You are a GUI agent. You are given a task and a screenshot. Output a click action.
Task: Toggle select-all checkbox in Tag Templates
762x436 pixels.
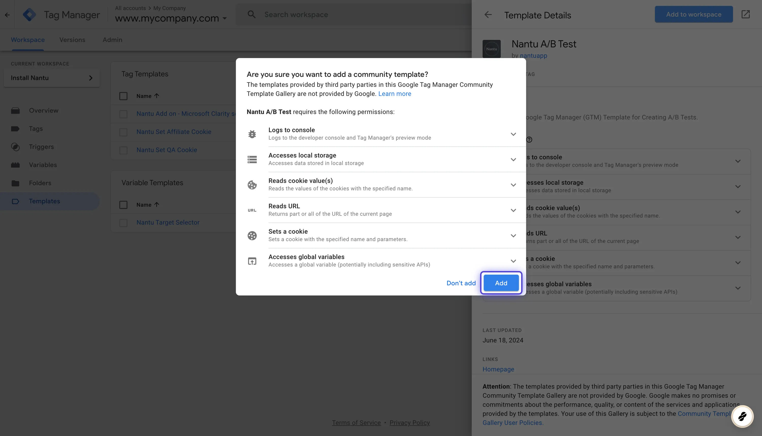[x=123, y=96]
